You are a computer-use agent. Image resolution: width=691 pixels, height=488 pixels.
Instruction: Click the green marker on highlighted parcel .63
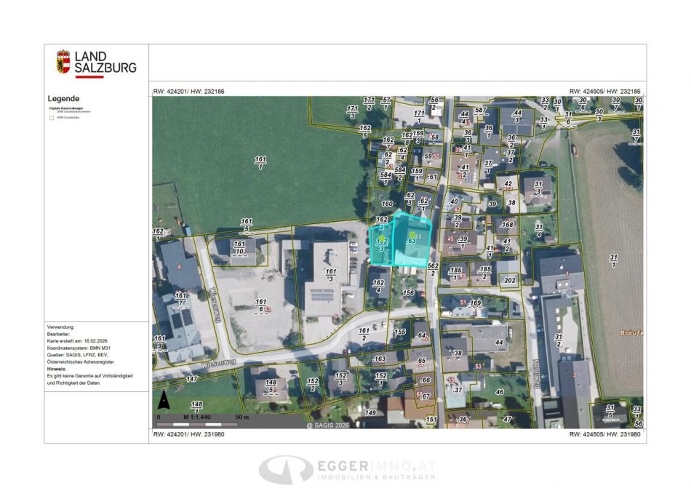(413, 233)
